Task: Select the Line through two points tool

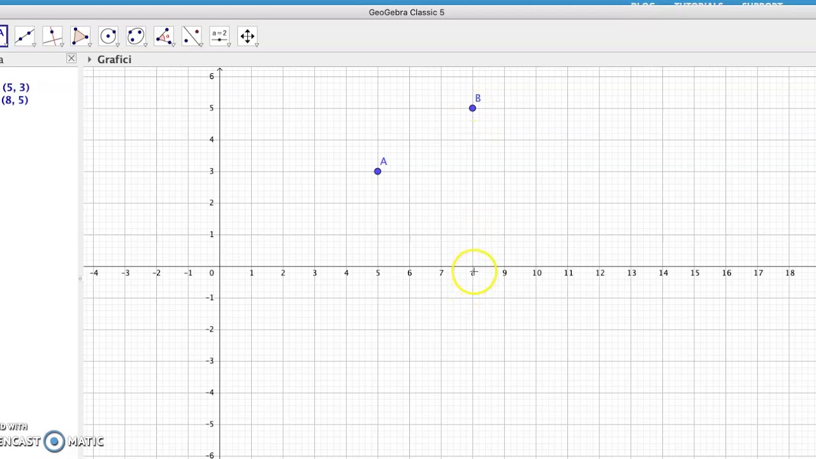Action: point(25,36)
